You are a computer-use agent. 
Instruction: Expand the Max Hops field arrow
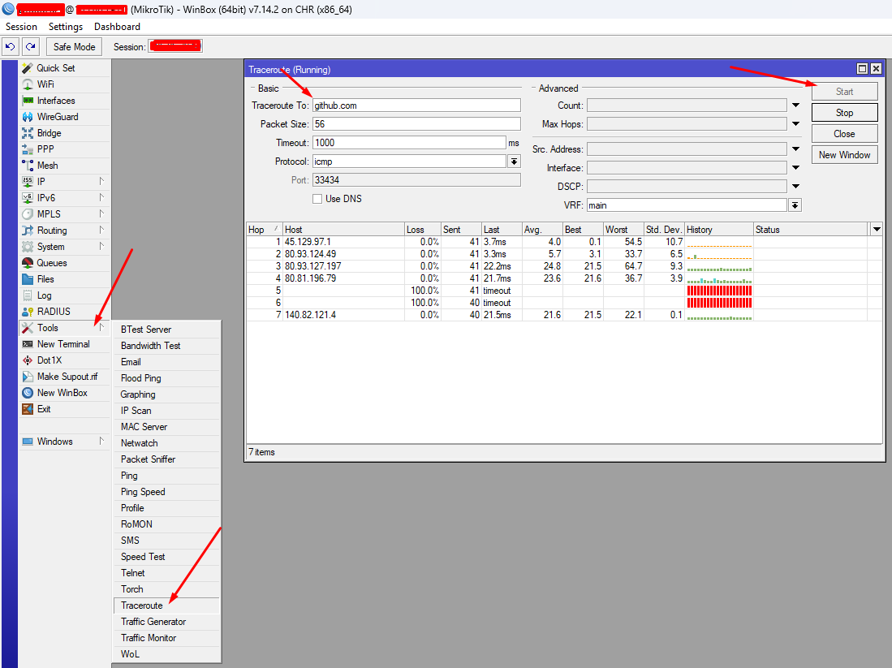click(796, 124)
